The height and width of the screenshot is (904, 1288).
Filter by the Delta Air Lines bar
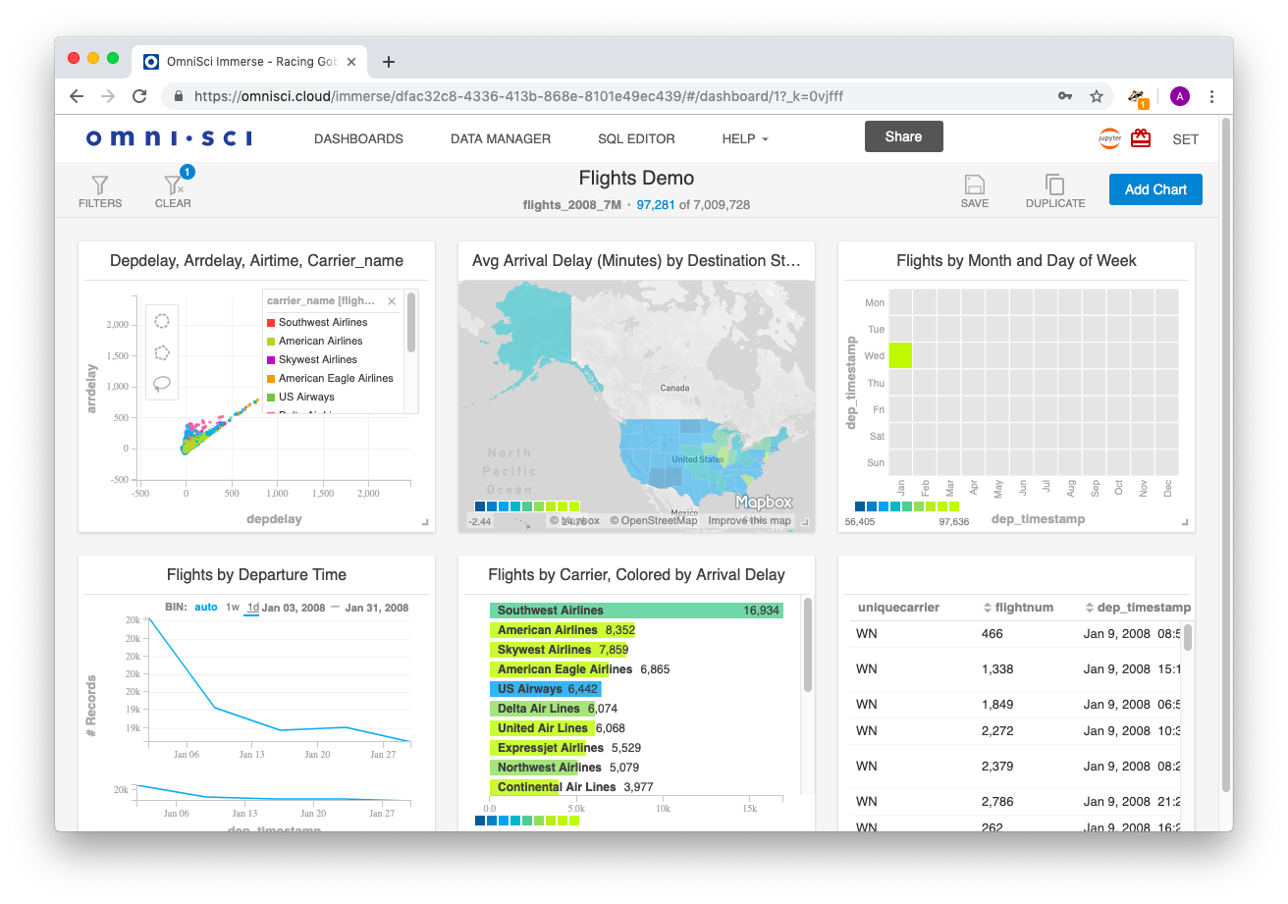point(542,709)
